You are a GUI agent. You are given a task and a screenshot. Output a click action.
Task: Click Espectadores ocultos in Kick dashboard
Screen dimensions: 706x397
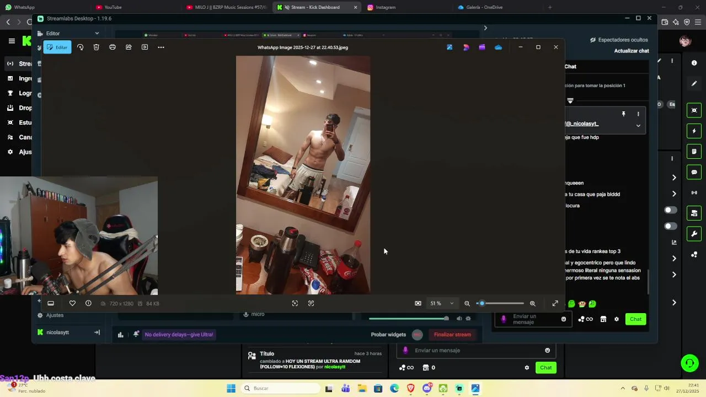pos(619,40)
